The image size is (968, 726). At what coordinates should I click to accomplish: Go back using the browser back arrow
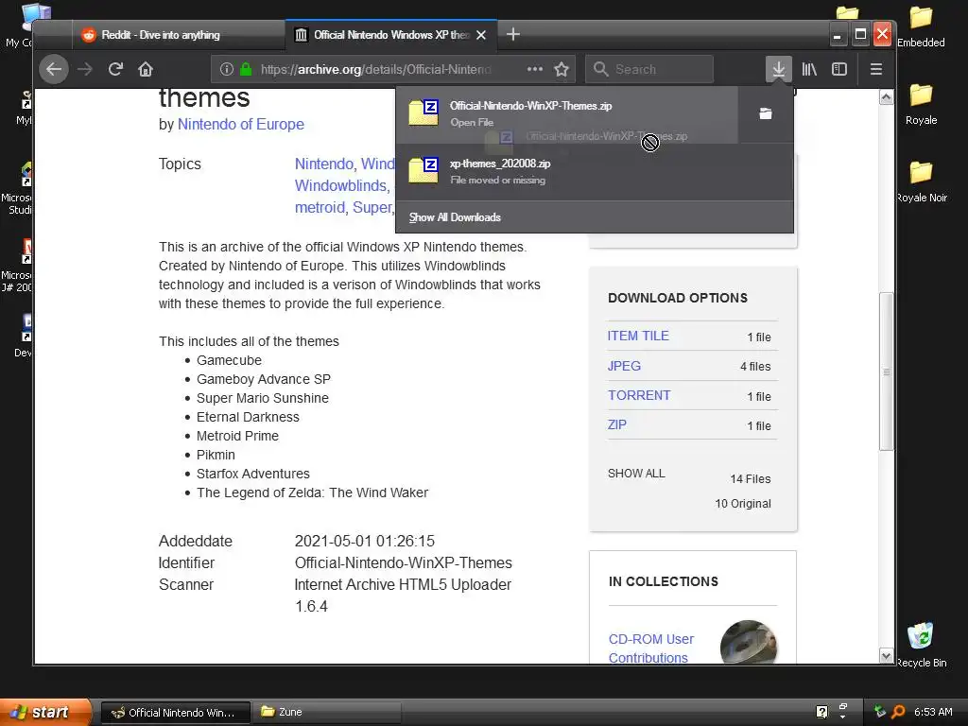click(x=54, y=69)
